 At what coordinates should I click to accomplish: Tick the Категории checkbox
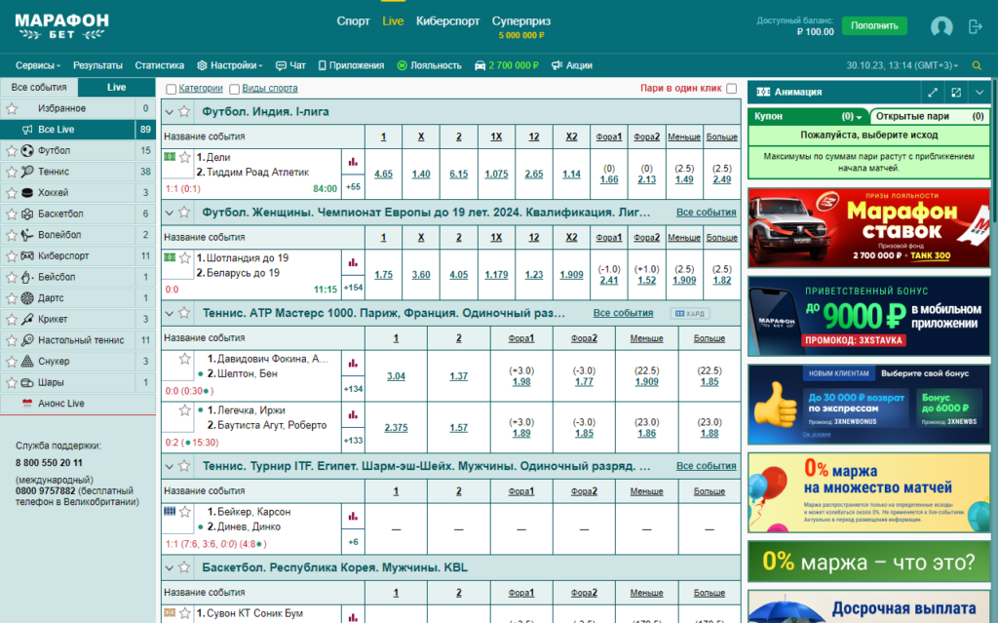coord(171,89)
